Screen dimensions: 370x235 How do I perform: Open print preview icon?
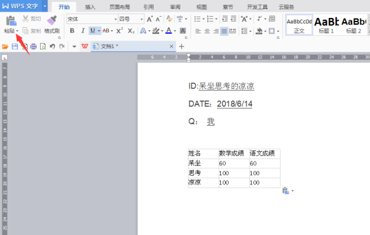(x=43, y=46)
